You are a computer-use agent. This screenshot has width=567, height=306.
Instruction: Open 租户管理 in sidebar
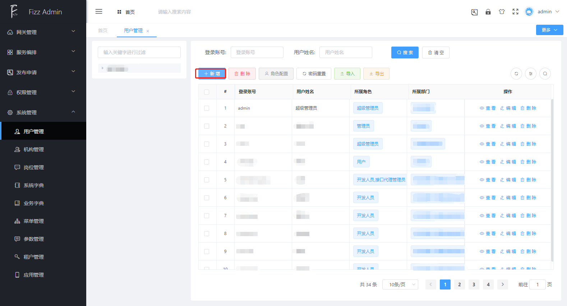tap(43, 257)
